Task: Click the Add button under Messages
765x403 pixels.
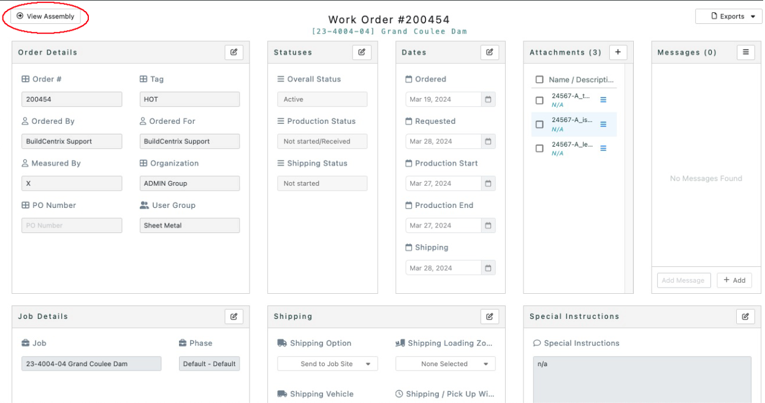Action: 734,280
